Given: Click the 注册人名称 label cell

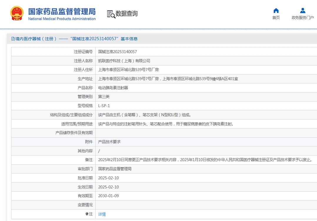Looking at the screenshot, I should coord(54,61).
